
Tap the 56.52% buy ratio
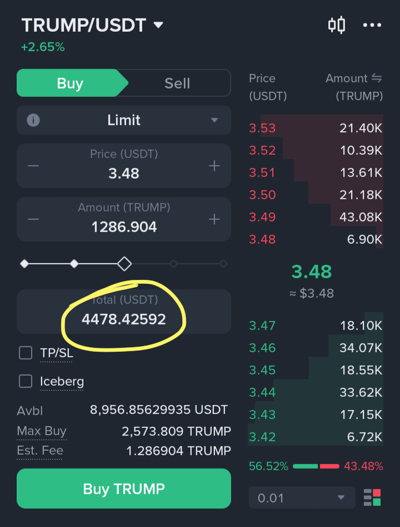pyautogui.click(x=268, y=466)
